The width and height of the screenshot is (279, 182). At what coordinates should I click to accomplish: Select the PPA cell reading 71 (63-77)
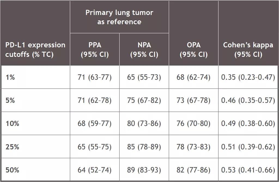pyautogui.click(x=95, y=77)
